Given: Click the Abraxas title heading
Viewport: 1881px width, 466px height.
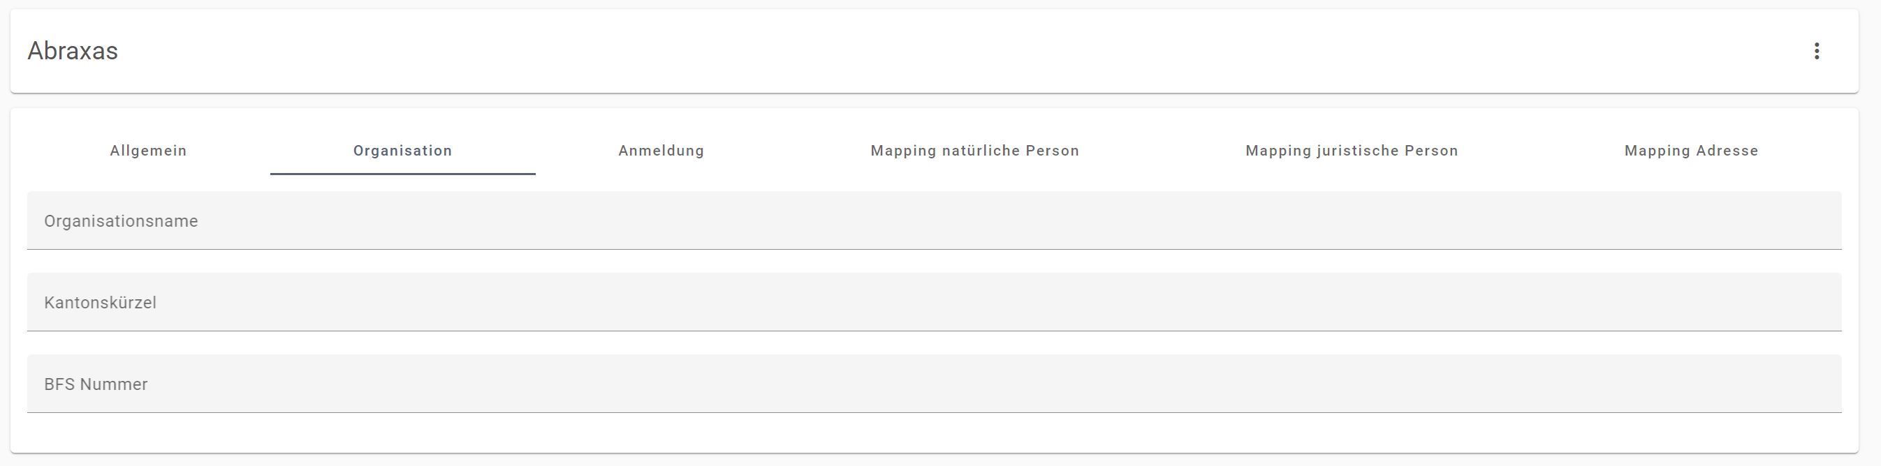Looking at the screenshot, I should [72, 51].
